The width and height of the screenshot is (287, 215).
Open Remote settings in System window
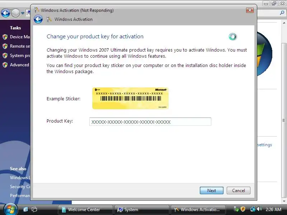(20, 46)
